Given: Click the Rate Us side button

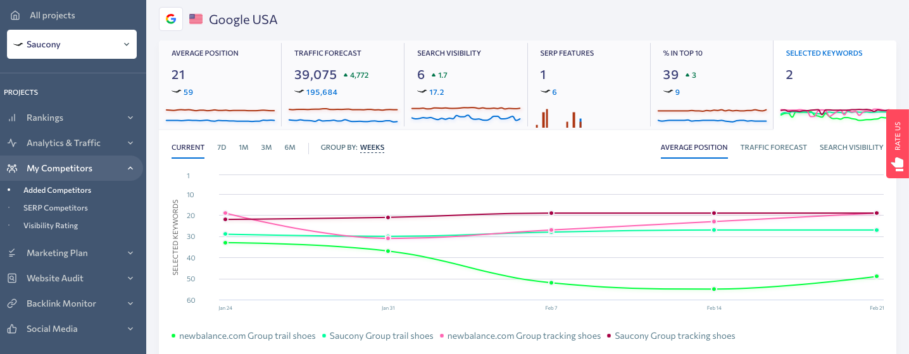Looking at the screenshot, I should coord(898,143).
